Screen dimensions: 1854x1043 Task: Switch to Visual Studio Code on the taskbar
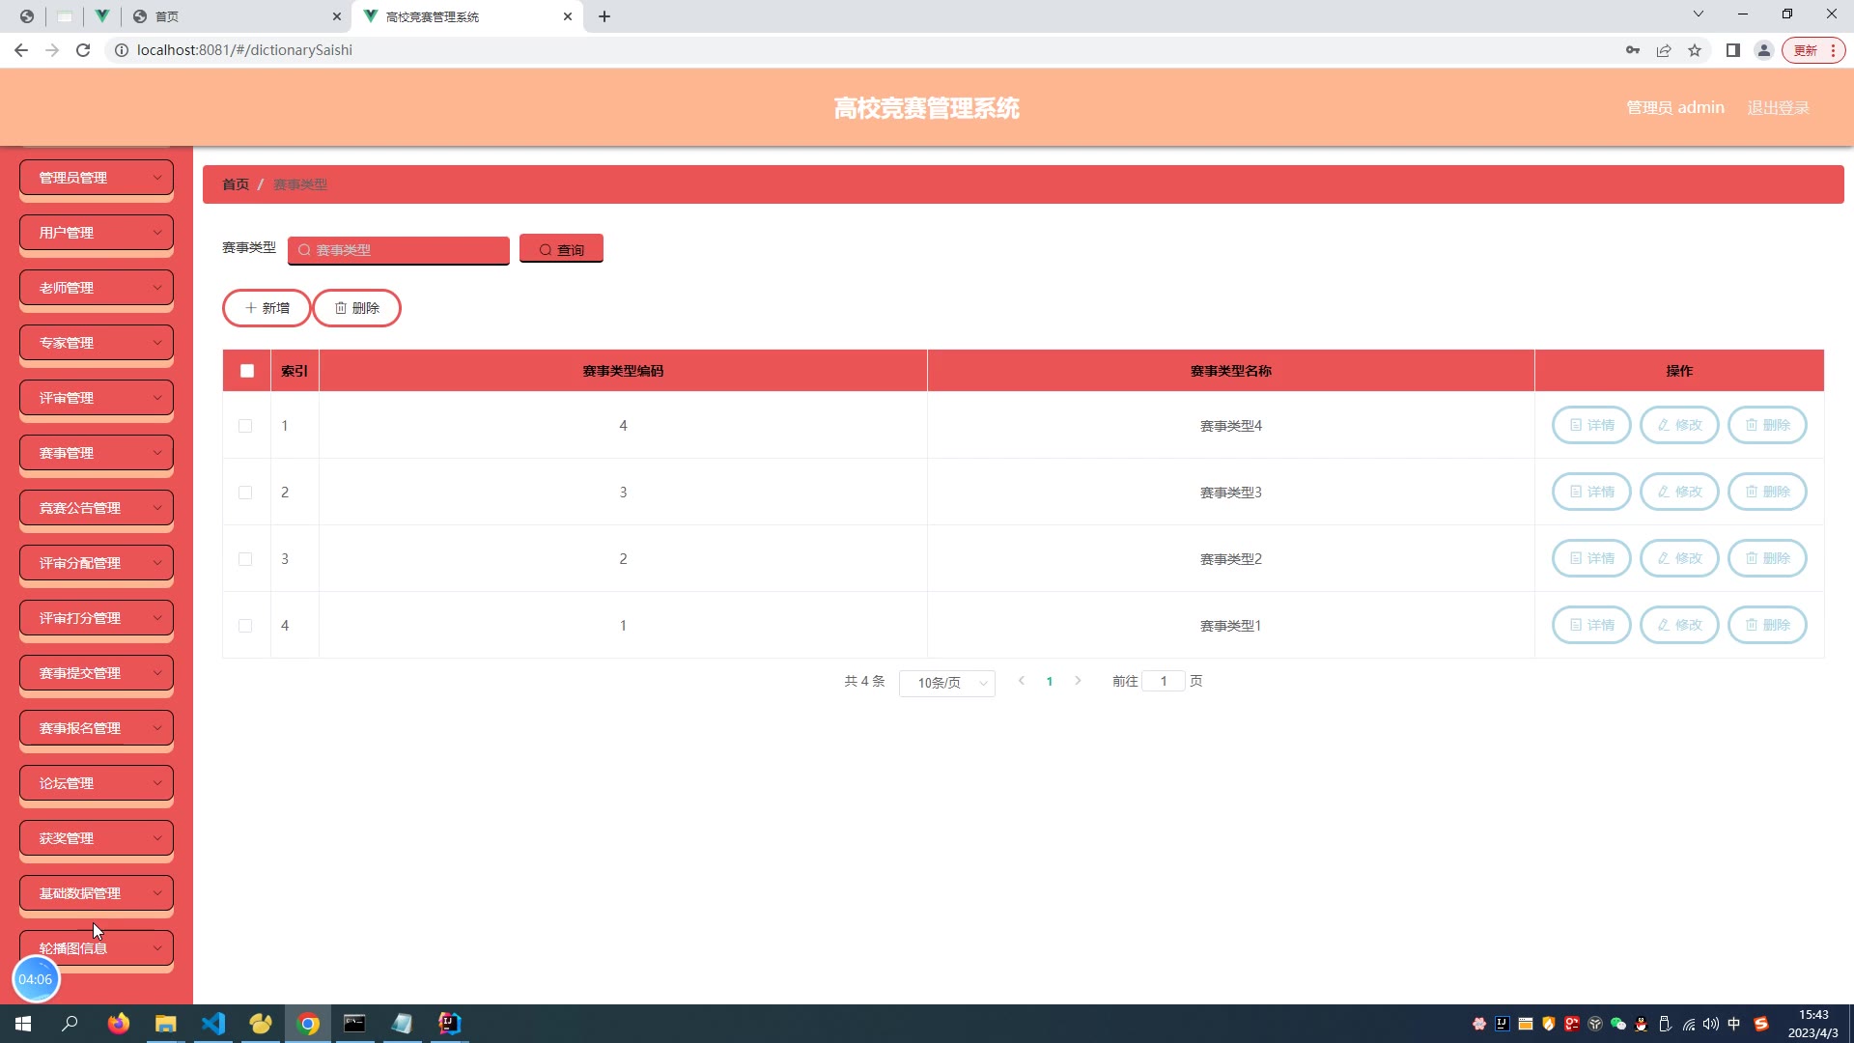213,1024
